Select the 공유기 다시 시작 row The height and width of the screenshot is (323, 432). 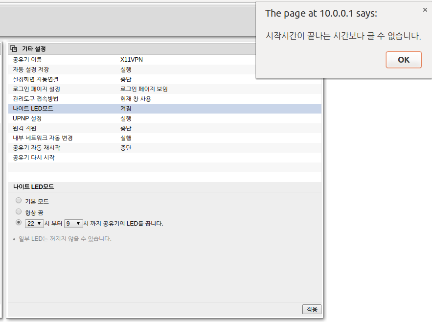tap(165, 158)
